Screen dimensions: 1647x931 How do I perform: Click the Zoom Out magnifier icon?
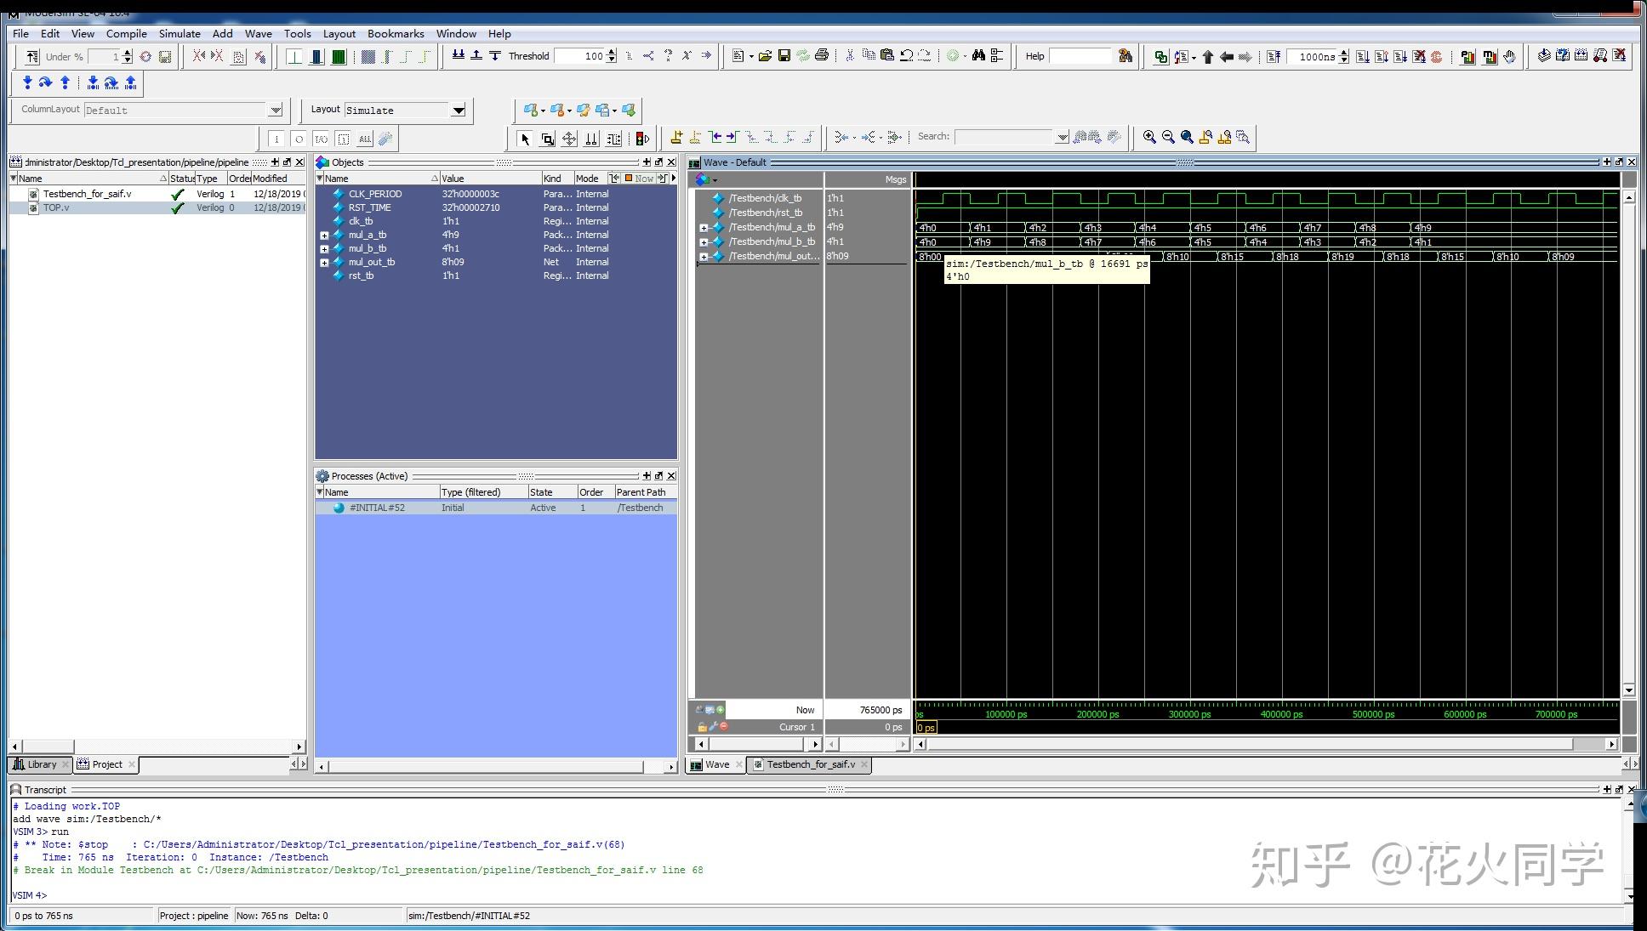tap(1168, 137)
